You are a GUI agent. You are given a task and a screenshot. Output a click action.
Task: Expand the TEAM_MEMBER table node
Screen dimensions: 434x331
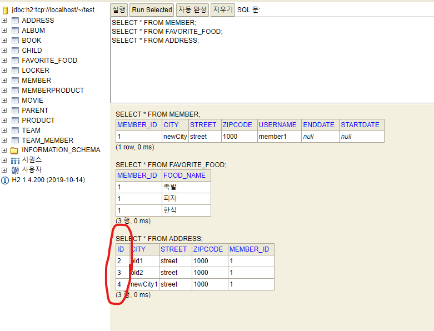[4, 140]
